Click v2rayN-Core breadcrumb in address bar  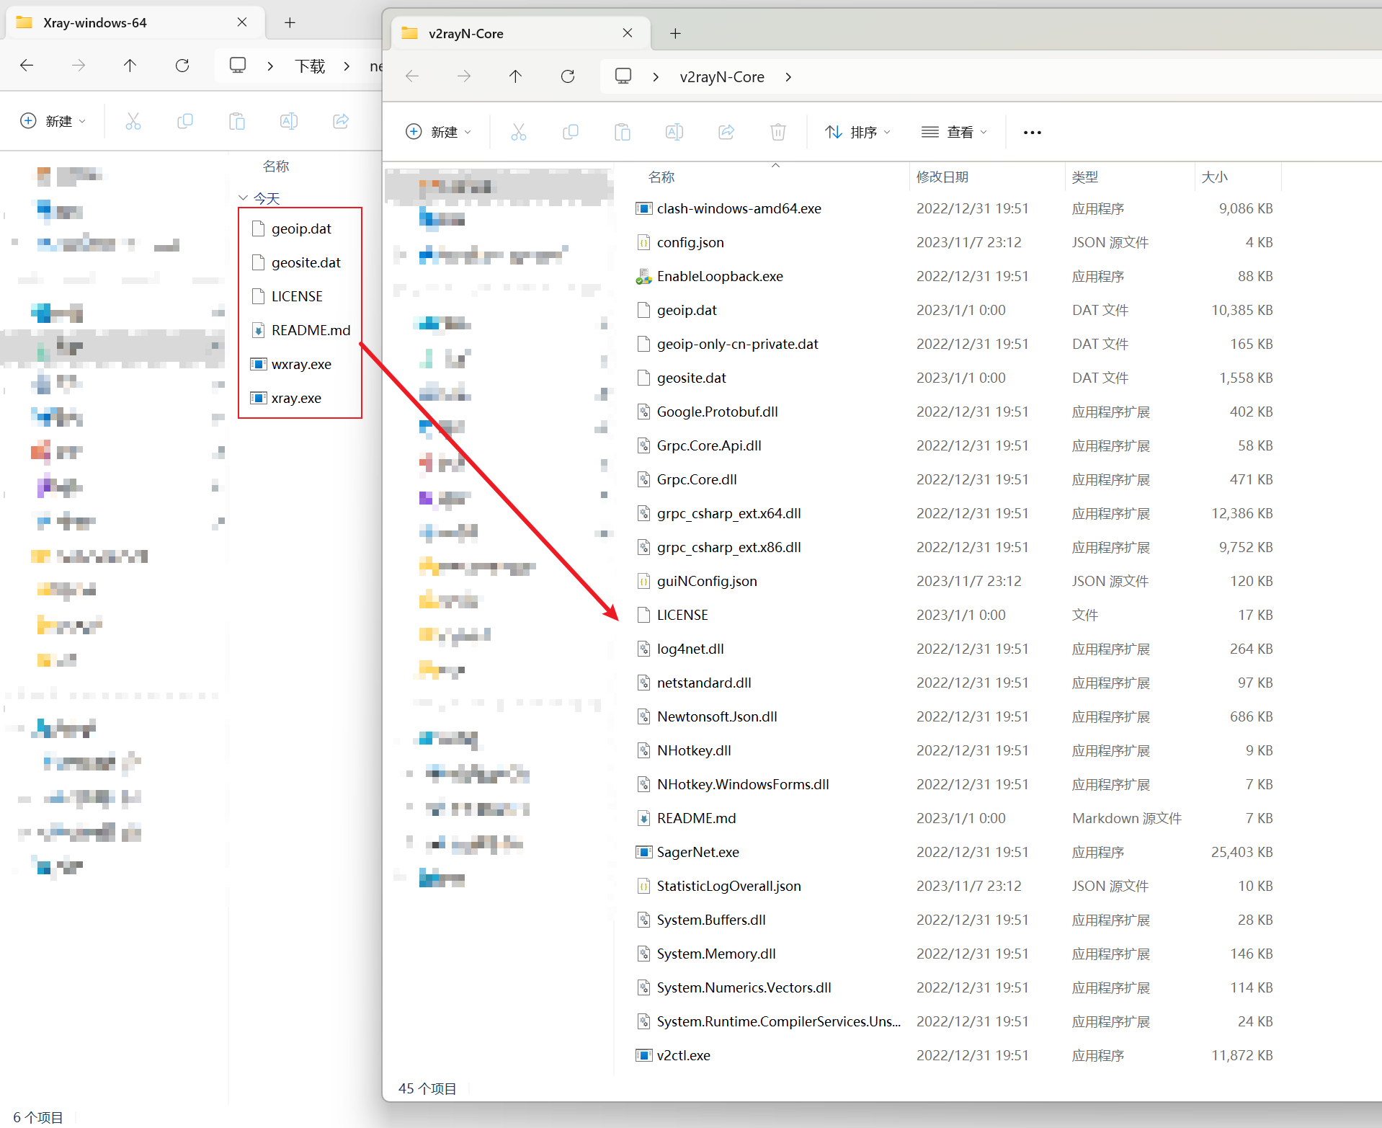tap(722, 76)
